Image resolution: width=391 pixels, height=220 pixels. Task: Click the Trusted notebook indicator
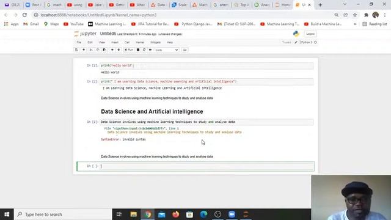(287, 42)
